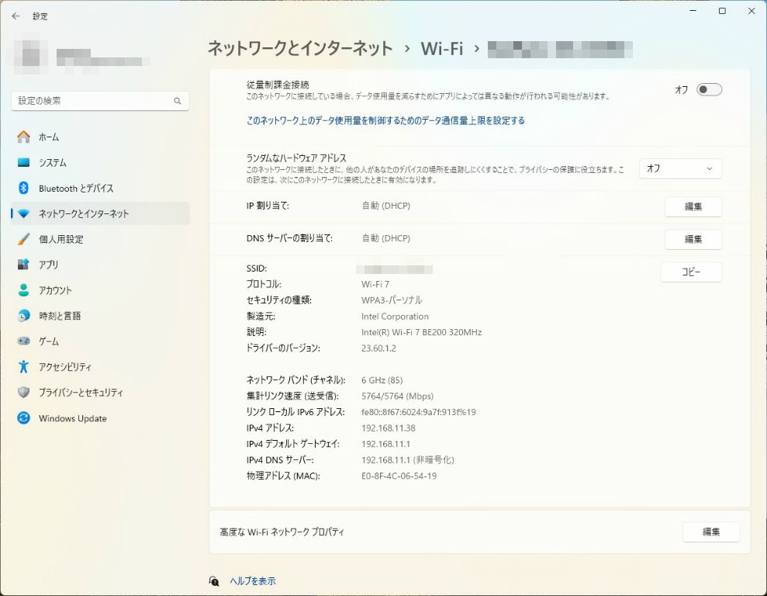Open the ランダムなハードウェア アドレス dropdown
This screenshot has width=767, height=596.
tap(680, 168)
